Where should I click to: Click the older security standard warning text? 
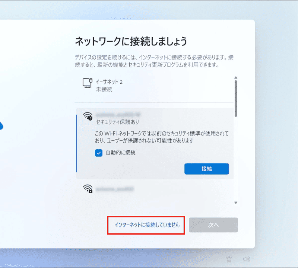162,137
